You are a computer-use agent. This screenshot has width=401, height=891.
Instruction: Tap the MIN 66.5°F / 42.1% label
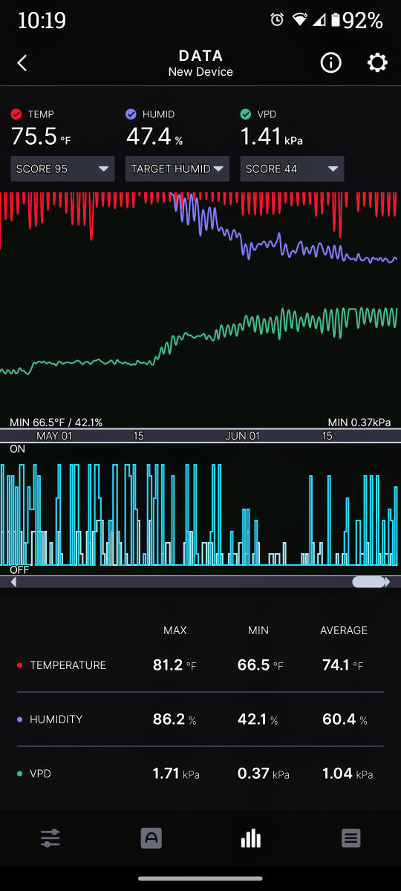tap(56, 422)
